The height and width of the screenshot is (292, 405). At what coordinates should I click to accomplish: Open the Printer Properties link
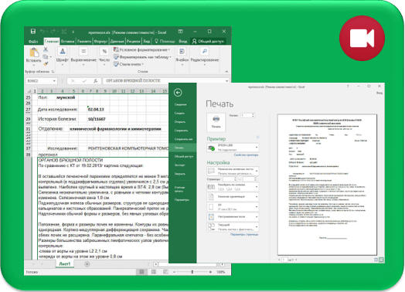point(246,155)
